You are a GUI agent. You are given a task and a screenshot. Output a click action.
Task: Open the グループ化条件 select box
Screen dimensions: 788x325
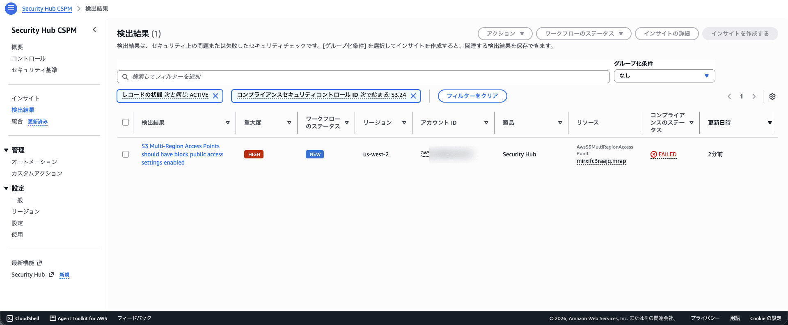[x=664, y=76]
